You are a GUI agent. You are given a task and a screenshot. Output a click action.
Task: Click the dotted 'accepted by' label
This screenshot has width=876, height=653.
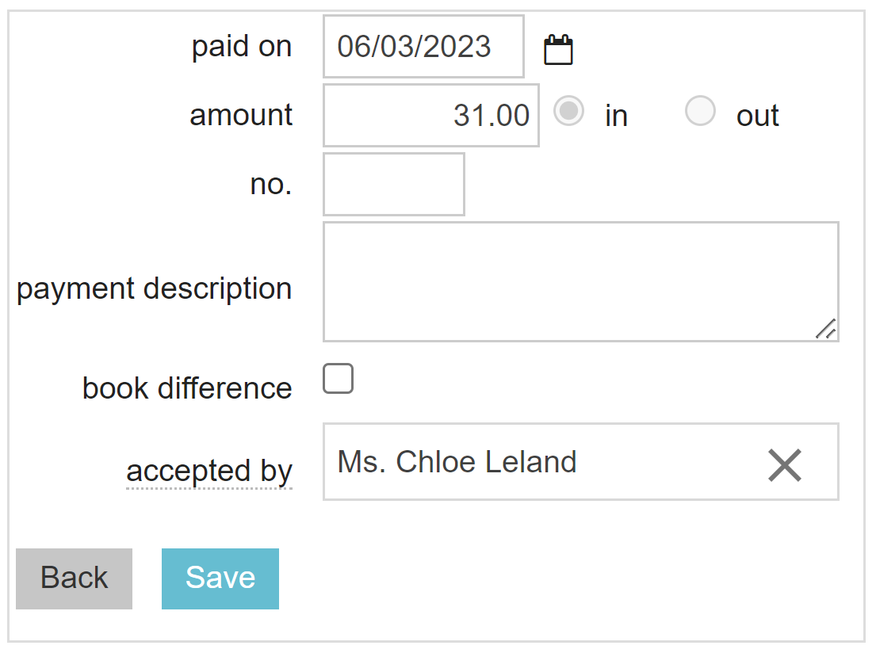pyautogui.click(x=209, y=471)
